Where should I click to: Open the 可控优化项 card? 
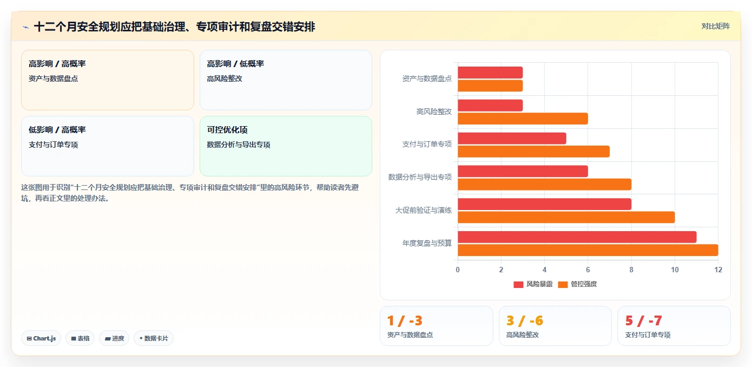pyautogui.click(x=286, y=146)
